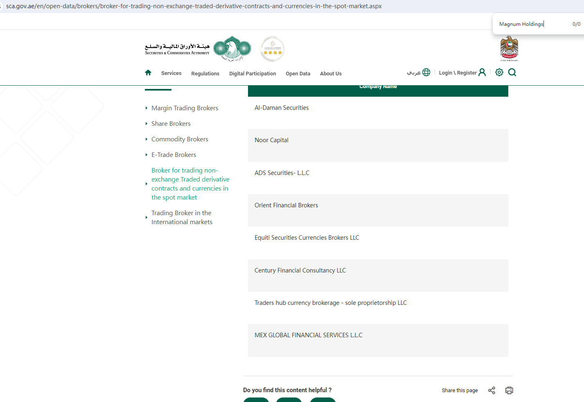Click the four-star rating badge logo
584x402 pixels.
tap(272, 49)
